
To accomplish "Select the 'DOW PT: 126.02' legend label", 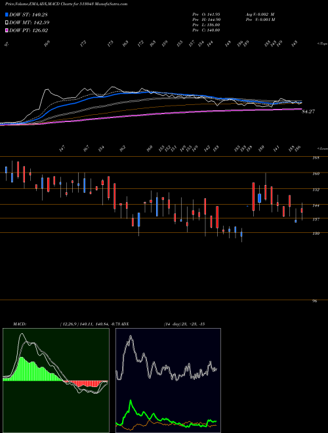I will pyautogui.click(x=28, y=30).
